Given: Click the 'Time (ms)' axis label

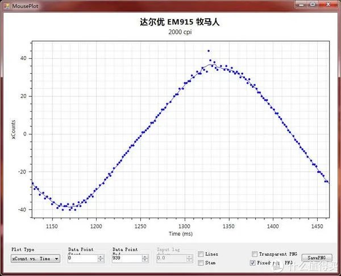Looking at the screenshot, I should pyautogui.click(x=181, y=233).
